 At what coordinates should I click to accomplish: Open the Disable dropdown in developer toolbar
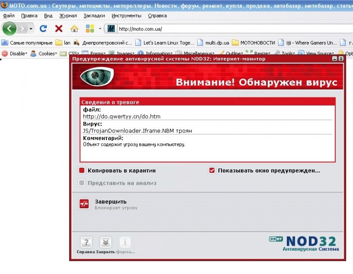(x=18, y=53)
